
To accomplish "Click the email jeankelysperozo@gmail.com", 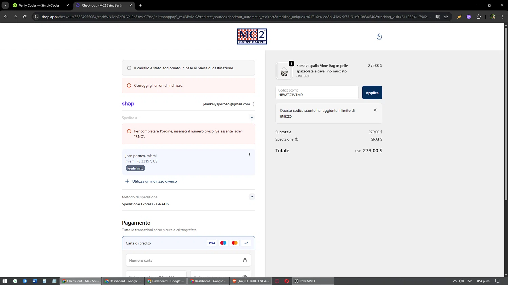I will tap(226, 104).
